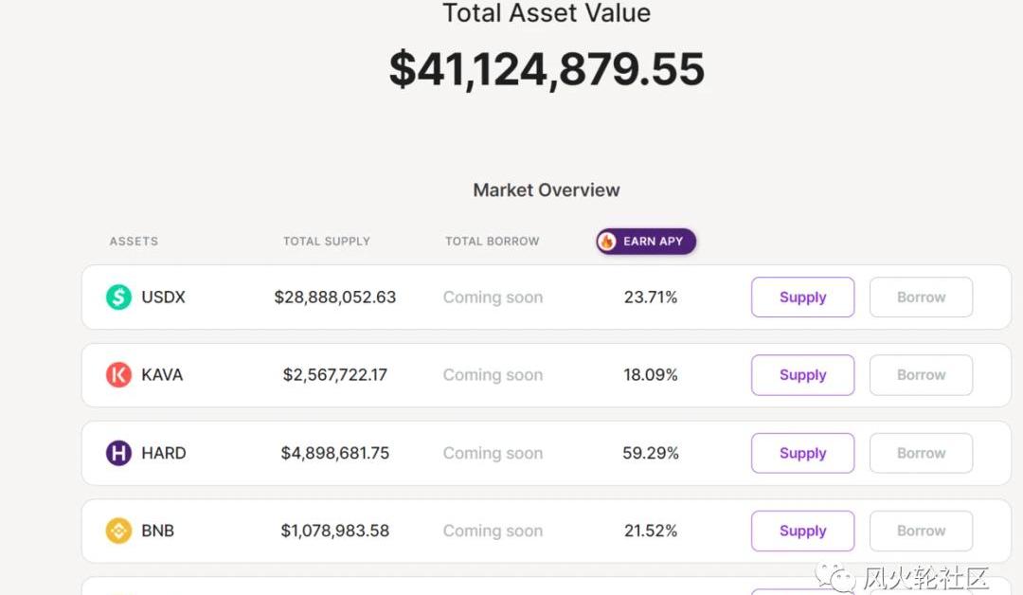Click the total asset value $41,124,879.55
This screenshot has width=1023, height=595.
coord(547,69)
